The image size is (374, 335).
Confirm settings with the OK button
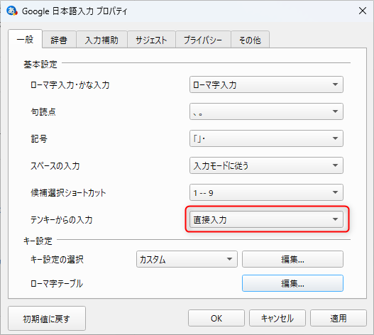216,318
